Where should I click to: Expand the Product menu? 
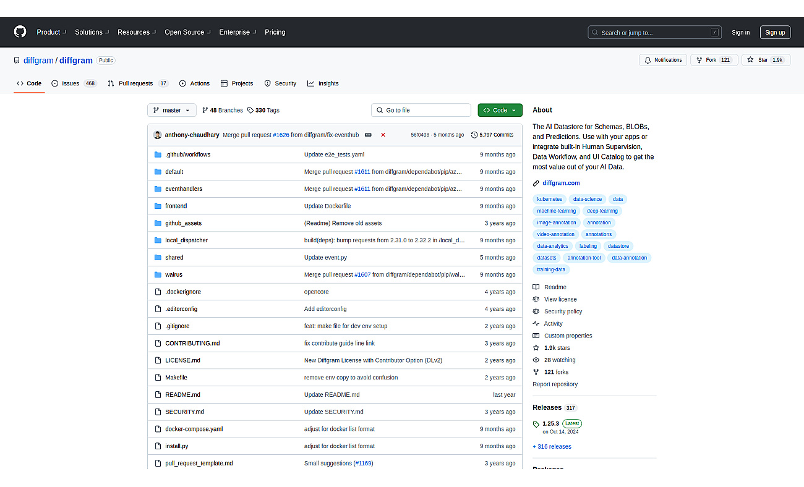point(51,32)
